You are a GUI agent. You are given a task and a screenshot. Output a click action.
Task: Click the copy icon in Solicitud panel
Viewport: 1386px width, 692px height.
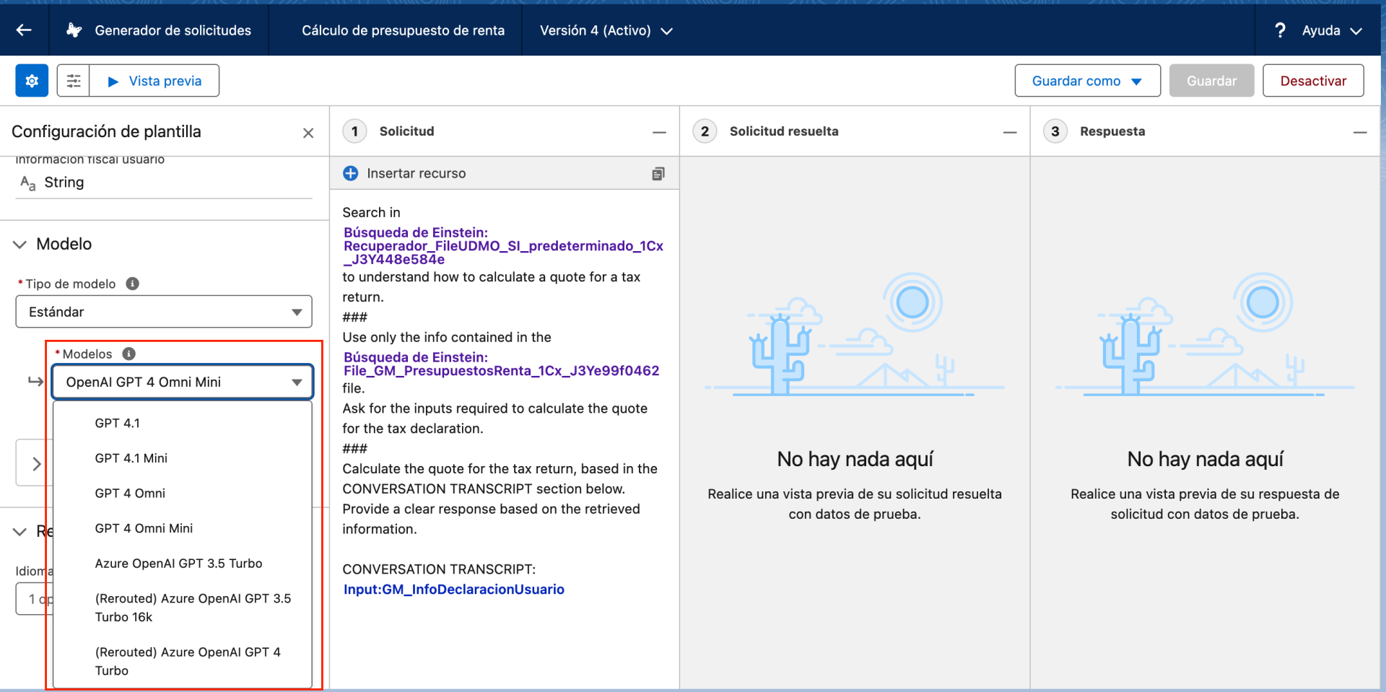[658, 174]
